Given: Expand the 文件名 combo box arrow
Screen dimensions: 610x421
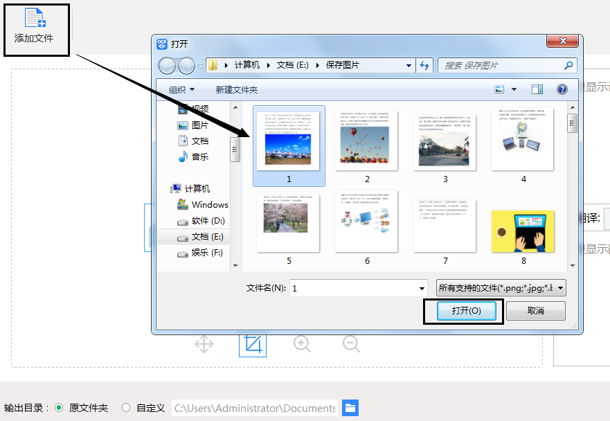Looking at the screenshot, I should click(x=422, y=288).
